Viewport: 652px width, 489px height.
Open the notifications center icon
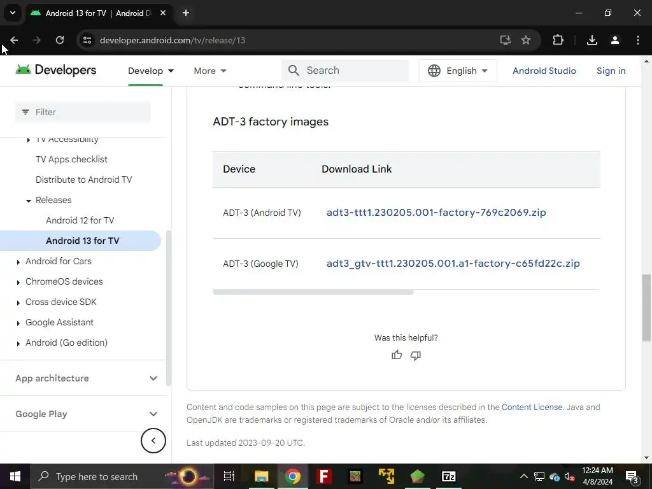click(632, 476)
